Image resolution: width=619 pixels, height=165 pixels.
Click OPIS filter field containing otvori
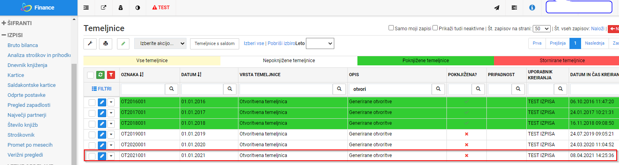tap(391, 89)
